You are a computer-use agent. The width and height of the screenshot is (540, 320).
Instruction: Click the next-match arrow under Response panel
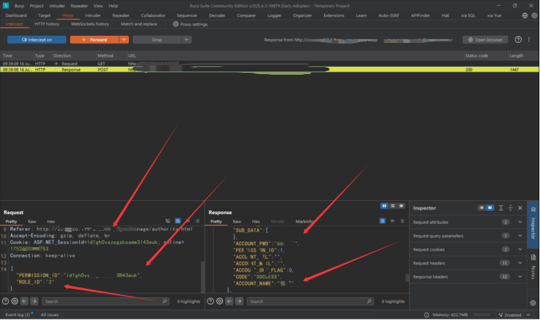[x=239, y=301]
